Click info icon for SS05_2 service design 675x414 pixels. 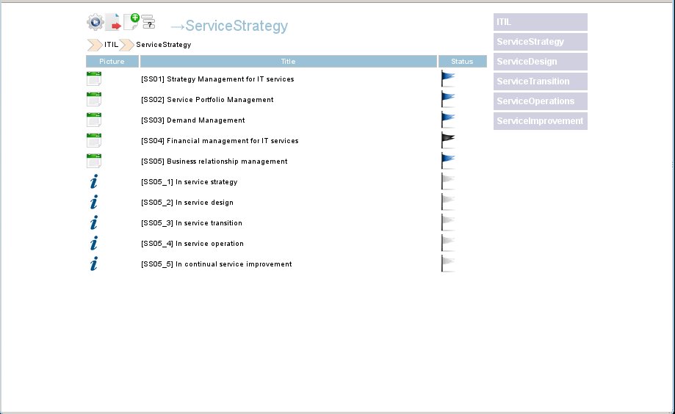click(94, 203)
